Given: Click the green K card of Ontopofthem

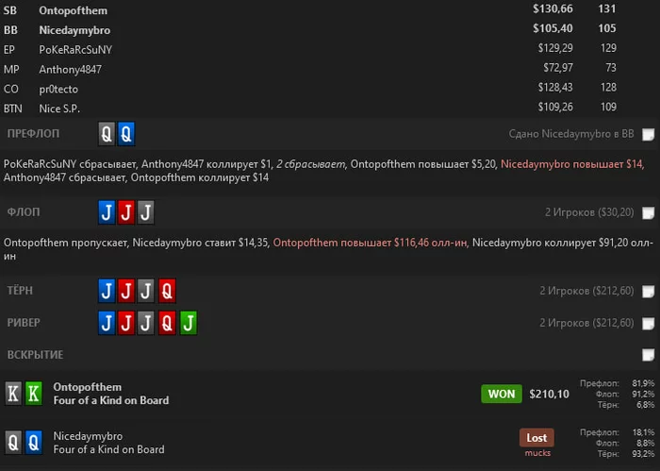Looking at the screenshot, I should pos(34,394).
